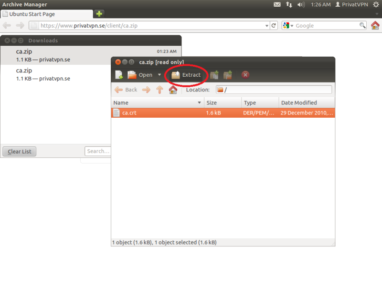Click the add folder to archive icon
The width and height of the screenshot is (382, 286).
pyautogui.click(x=228, y=75)
